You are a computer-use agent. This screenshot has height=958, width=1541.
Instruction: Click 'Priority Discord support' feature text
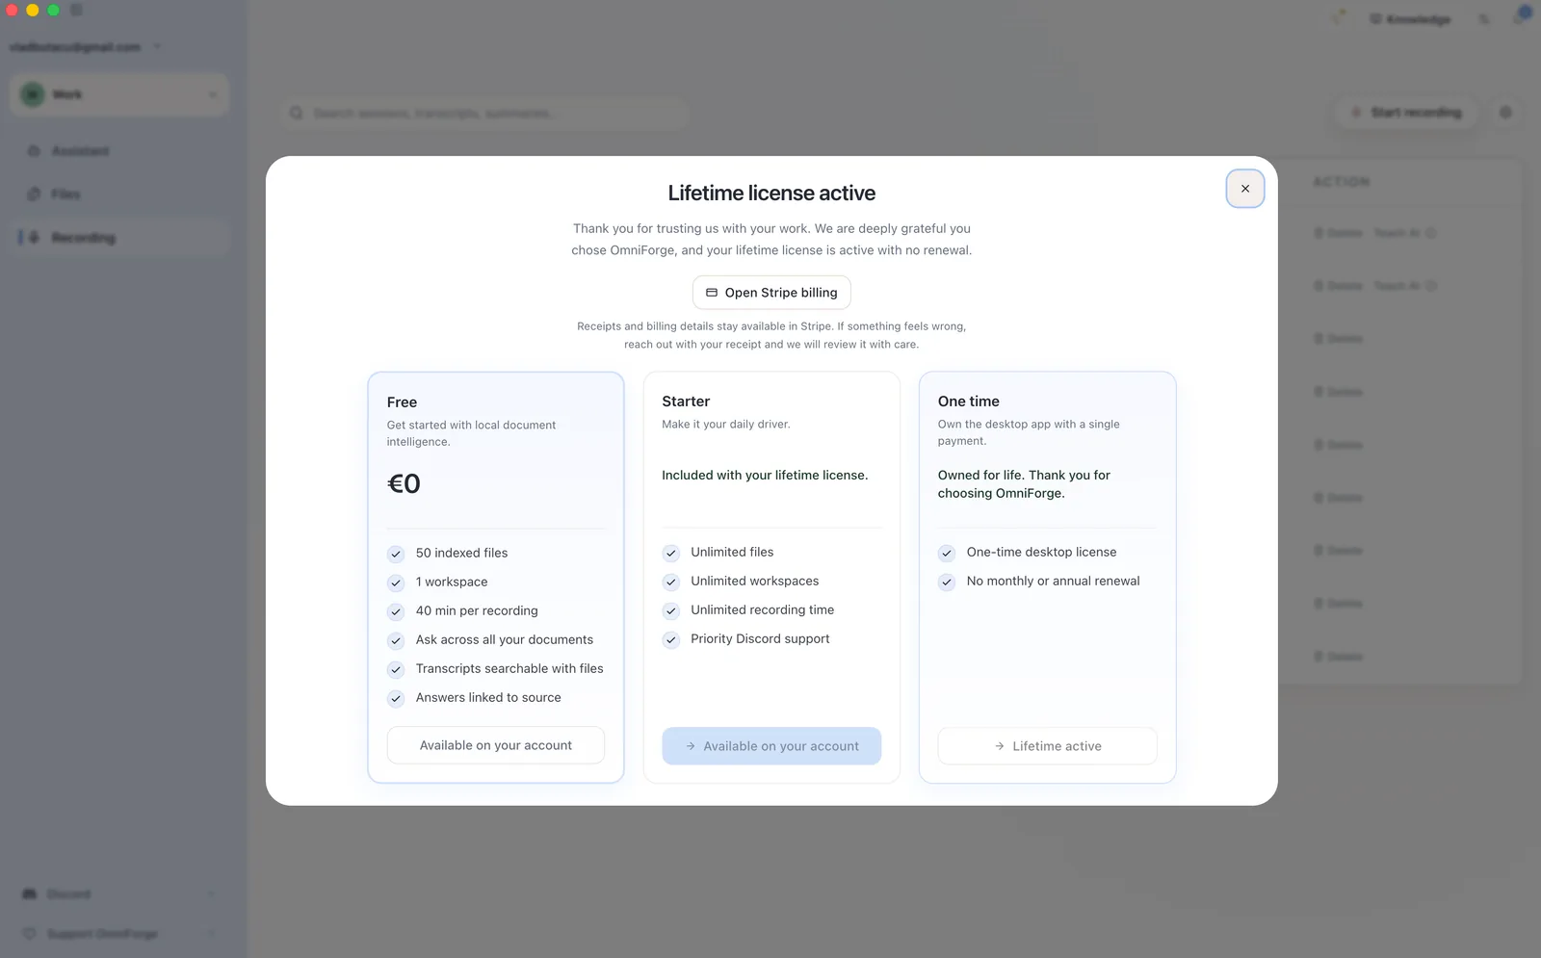pos(760,638)
